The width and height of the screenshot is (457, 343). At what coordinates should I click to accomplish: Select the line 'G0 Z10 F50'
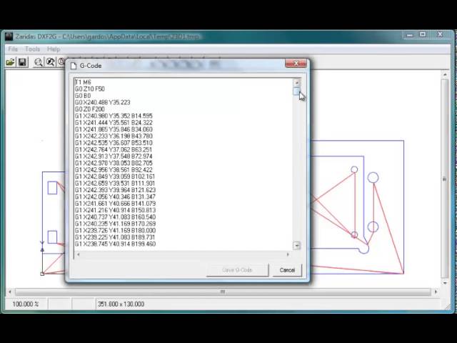pyautogui.click(x=90, y=89)
